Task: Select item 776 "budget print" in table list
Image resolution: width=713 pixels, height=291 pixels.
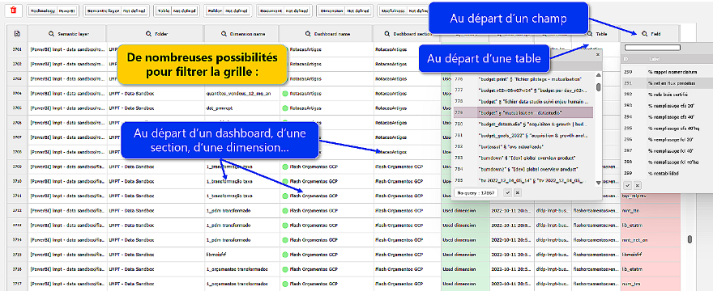Action: pyautogui.click(x=523, y=78)
